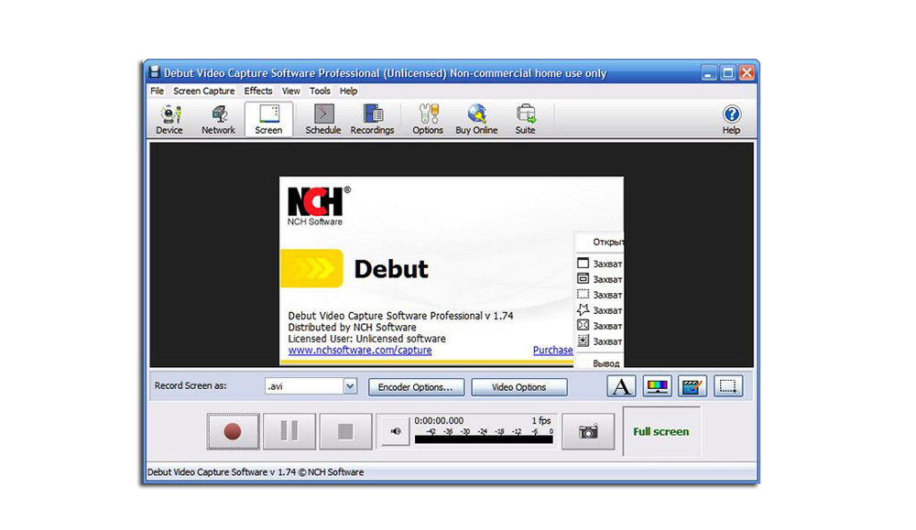916x530 pixels.
Task: Select the Device capture toolbar icon
Action: pos(169,120)
